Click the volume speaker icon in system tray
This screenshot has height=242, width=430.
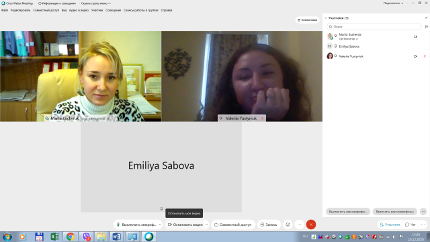(394, 237)
